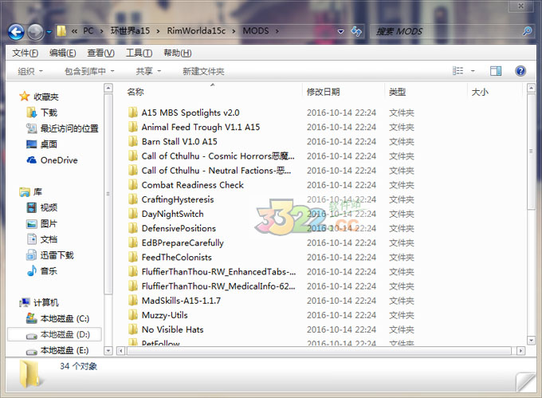Open the 查看(V) menu
Screen dimensions: 542x398
100,53
